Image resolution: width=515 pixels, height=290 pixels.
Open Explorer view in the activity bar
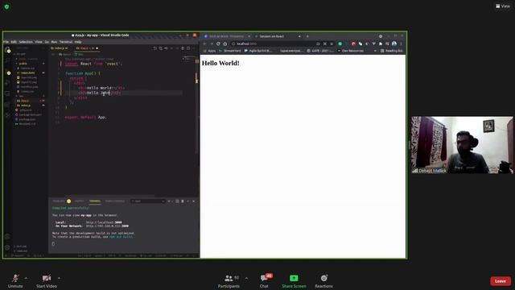(x=7, y=50)
